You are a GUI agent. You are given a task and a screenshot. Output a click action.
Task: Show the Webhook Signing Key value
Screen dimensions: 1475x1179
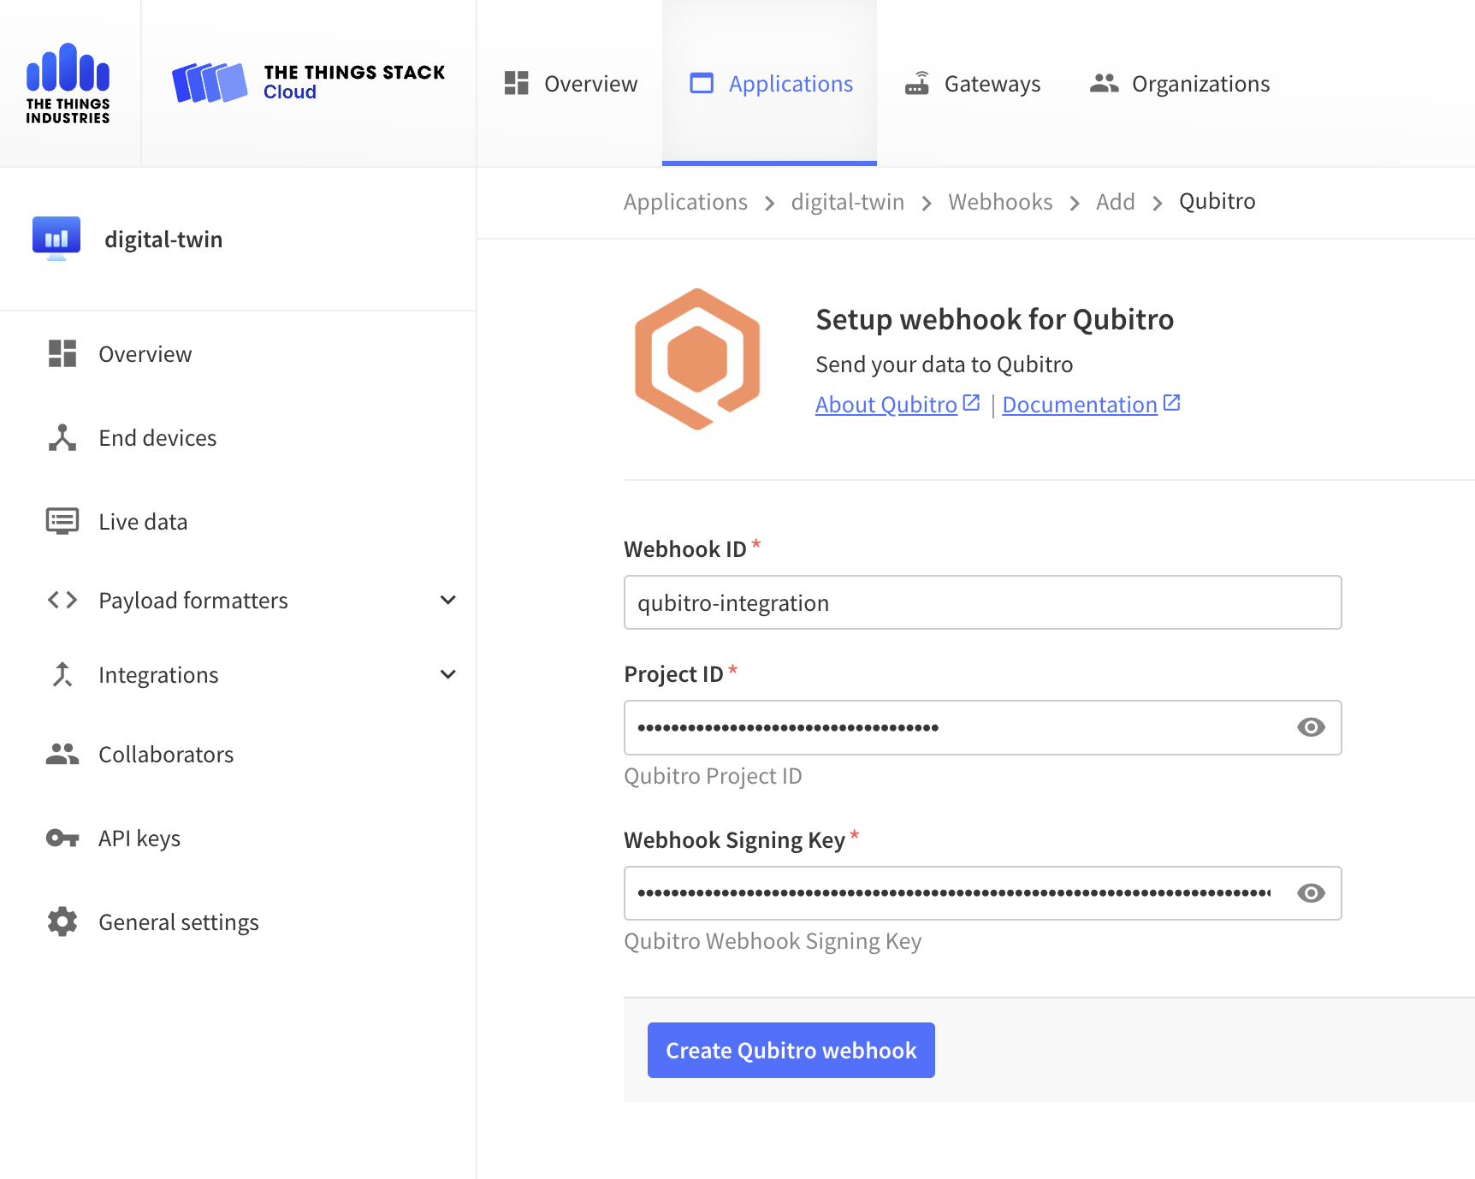point(1310,893)
